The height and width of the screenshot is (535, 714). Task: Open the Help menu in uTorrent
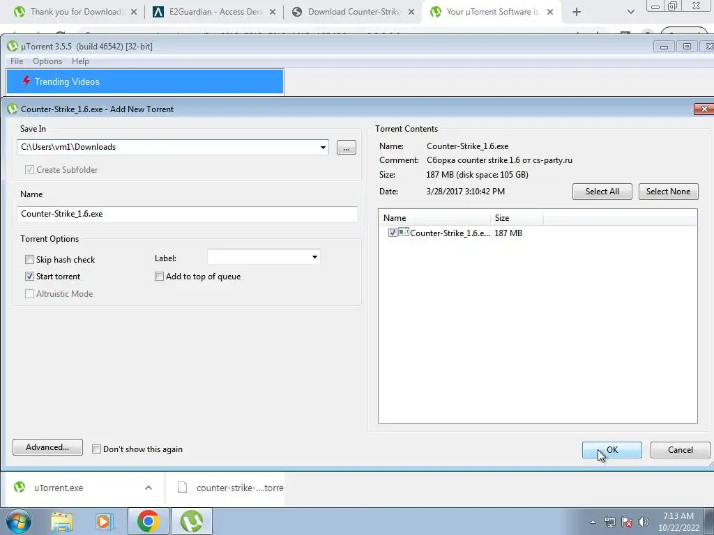pos(80,61)
